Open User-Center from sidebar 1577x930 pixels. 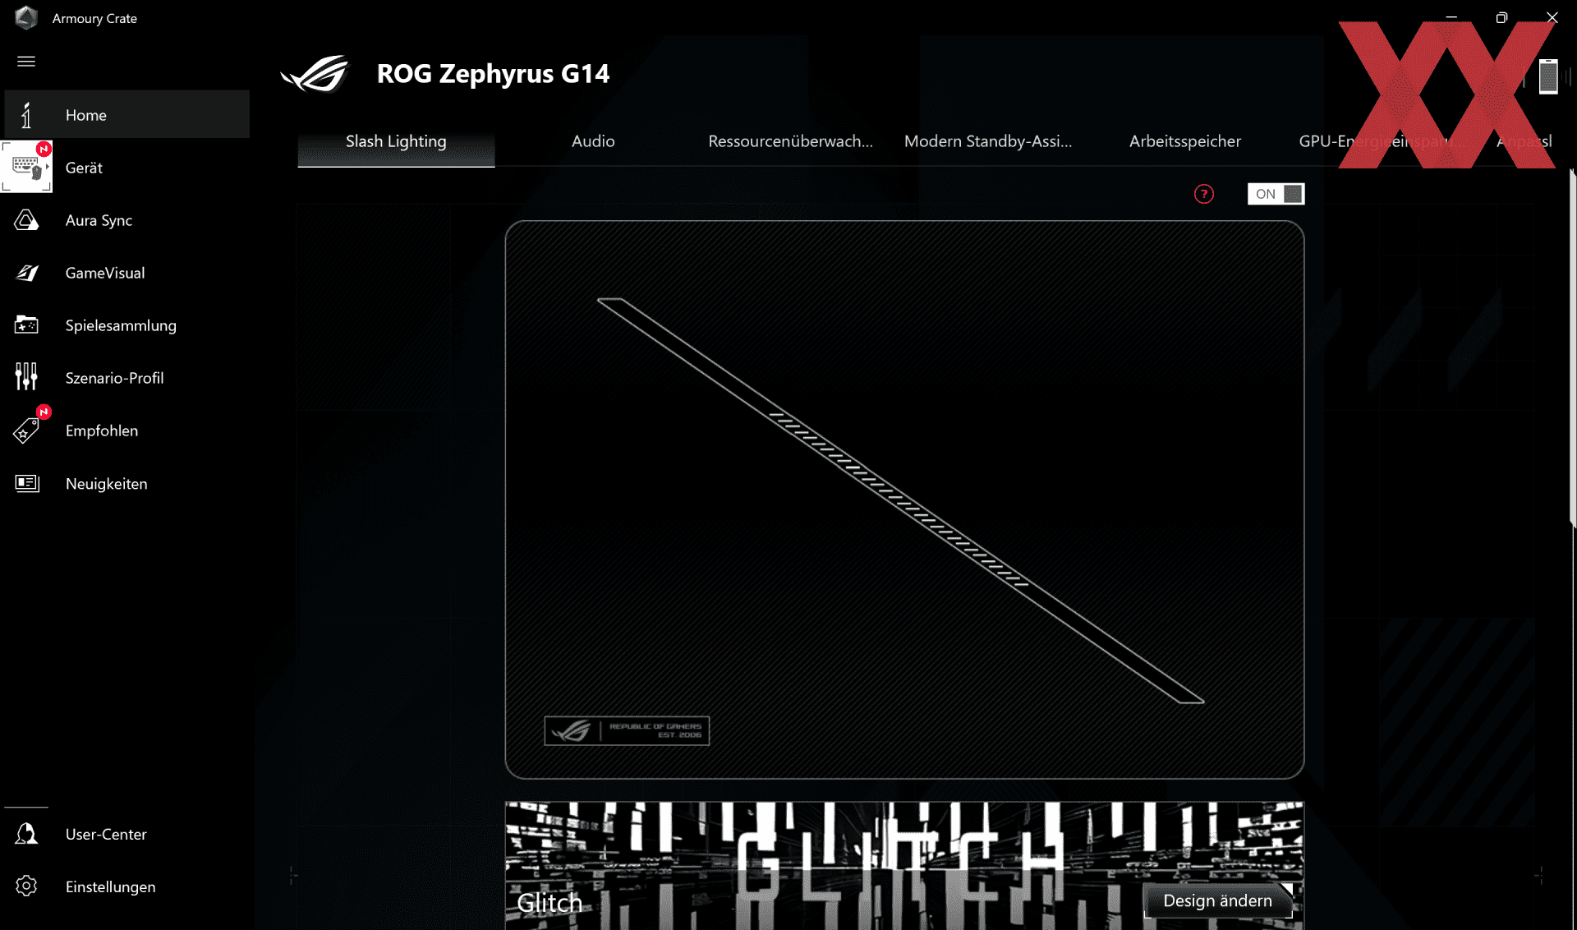pyautogui.click(x=126, y=834)
